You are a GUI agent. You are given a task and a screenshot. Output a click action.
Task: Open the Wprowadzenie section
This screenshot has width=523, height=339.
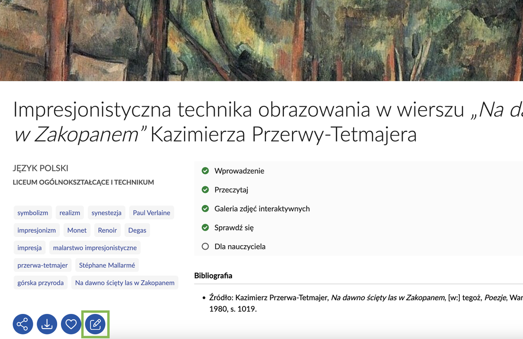tap(239, 171)
